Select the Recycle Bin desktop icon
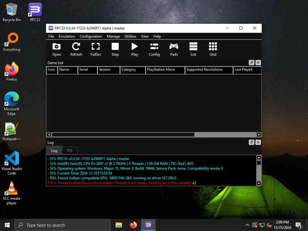This screenshot has height=231, width=308. [12, 12]
